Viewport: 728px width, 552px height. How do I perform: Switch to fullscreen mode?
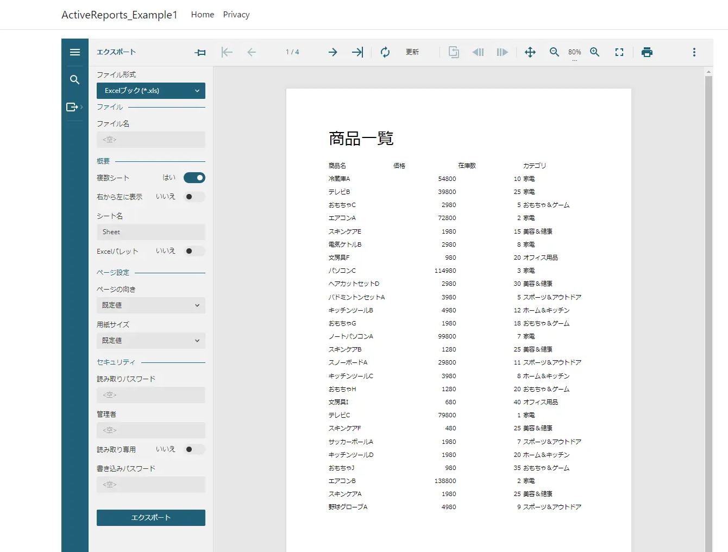coord(619,52)
